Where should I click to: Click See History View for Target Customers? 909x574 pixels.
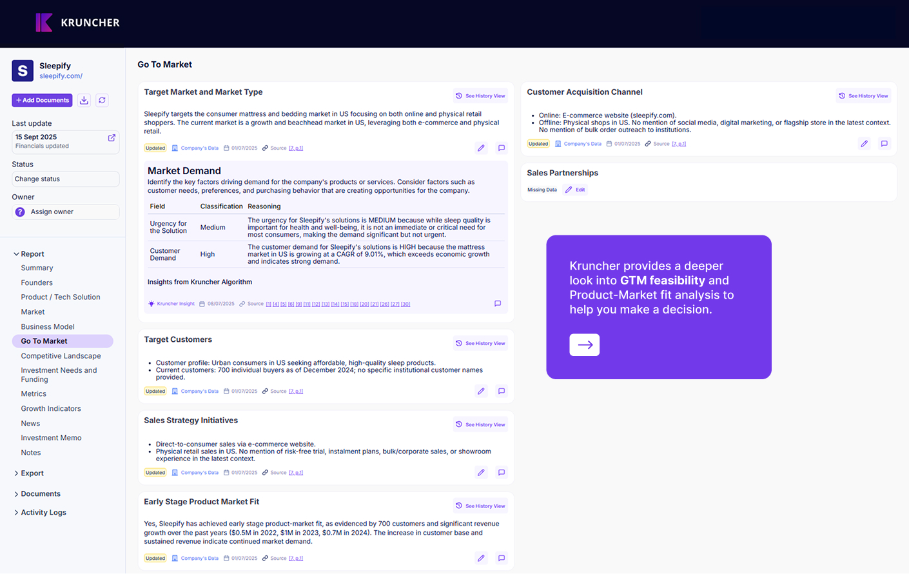(x=480, y=344)
